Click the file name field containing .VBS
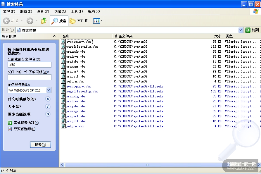 coord(30,65)
